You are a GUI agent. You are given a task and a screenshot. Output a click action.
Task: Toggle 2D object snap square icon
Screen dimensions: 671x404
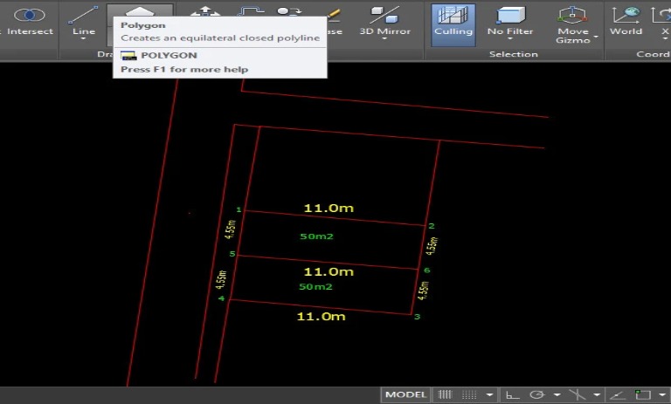pos(642,394)
